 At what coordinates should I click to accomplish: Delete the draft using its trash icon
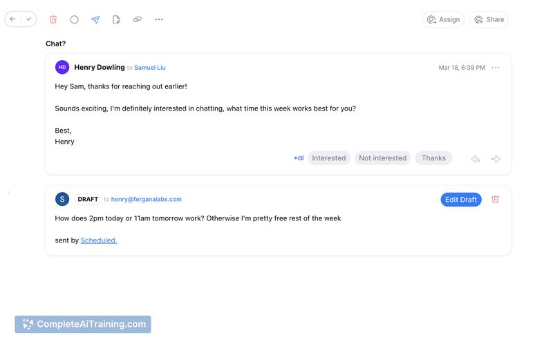point(495,200)
